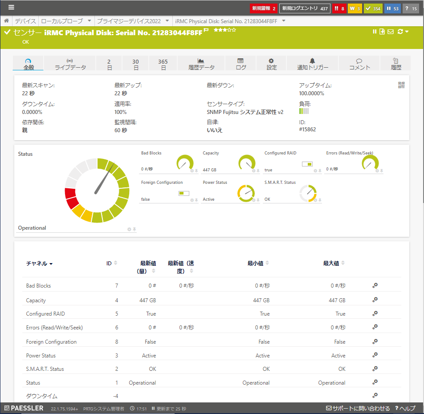
Task: Click the 新規警報 2 button
Action: pos(263,8)
